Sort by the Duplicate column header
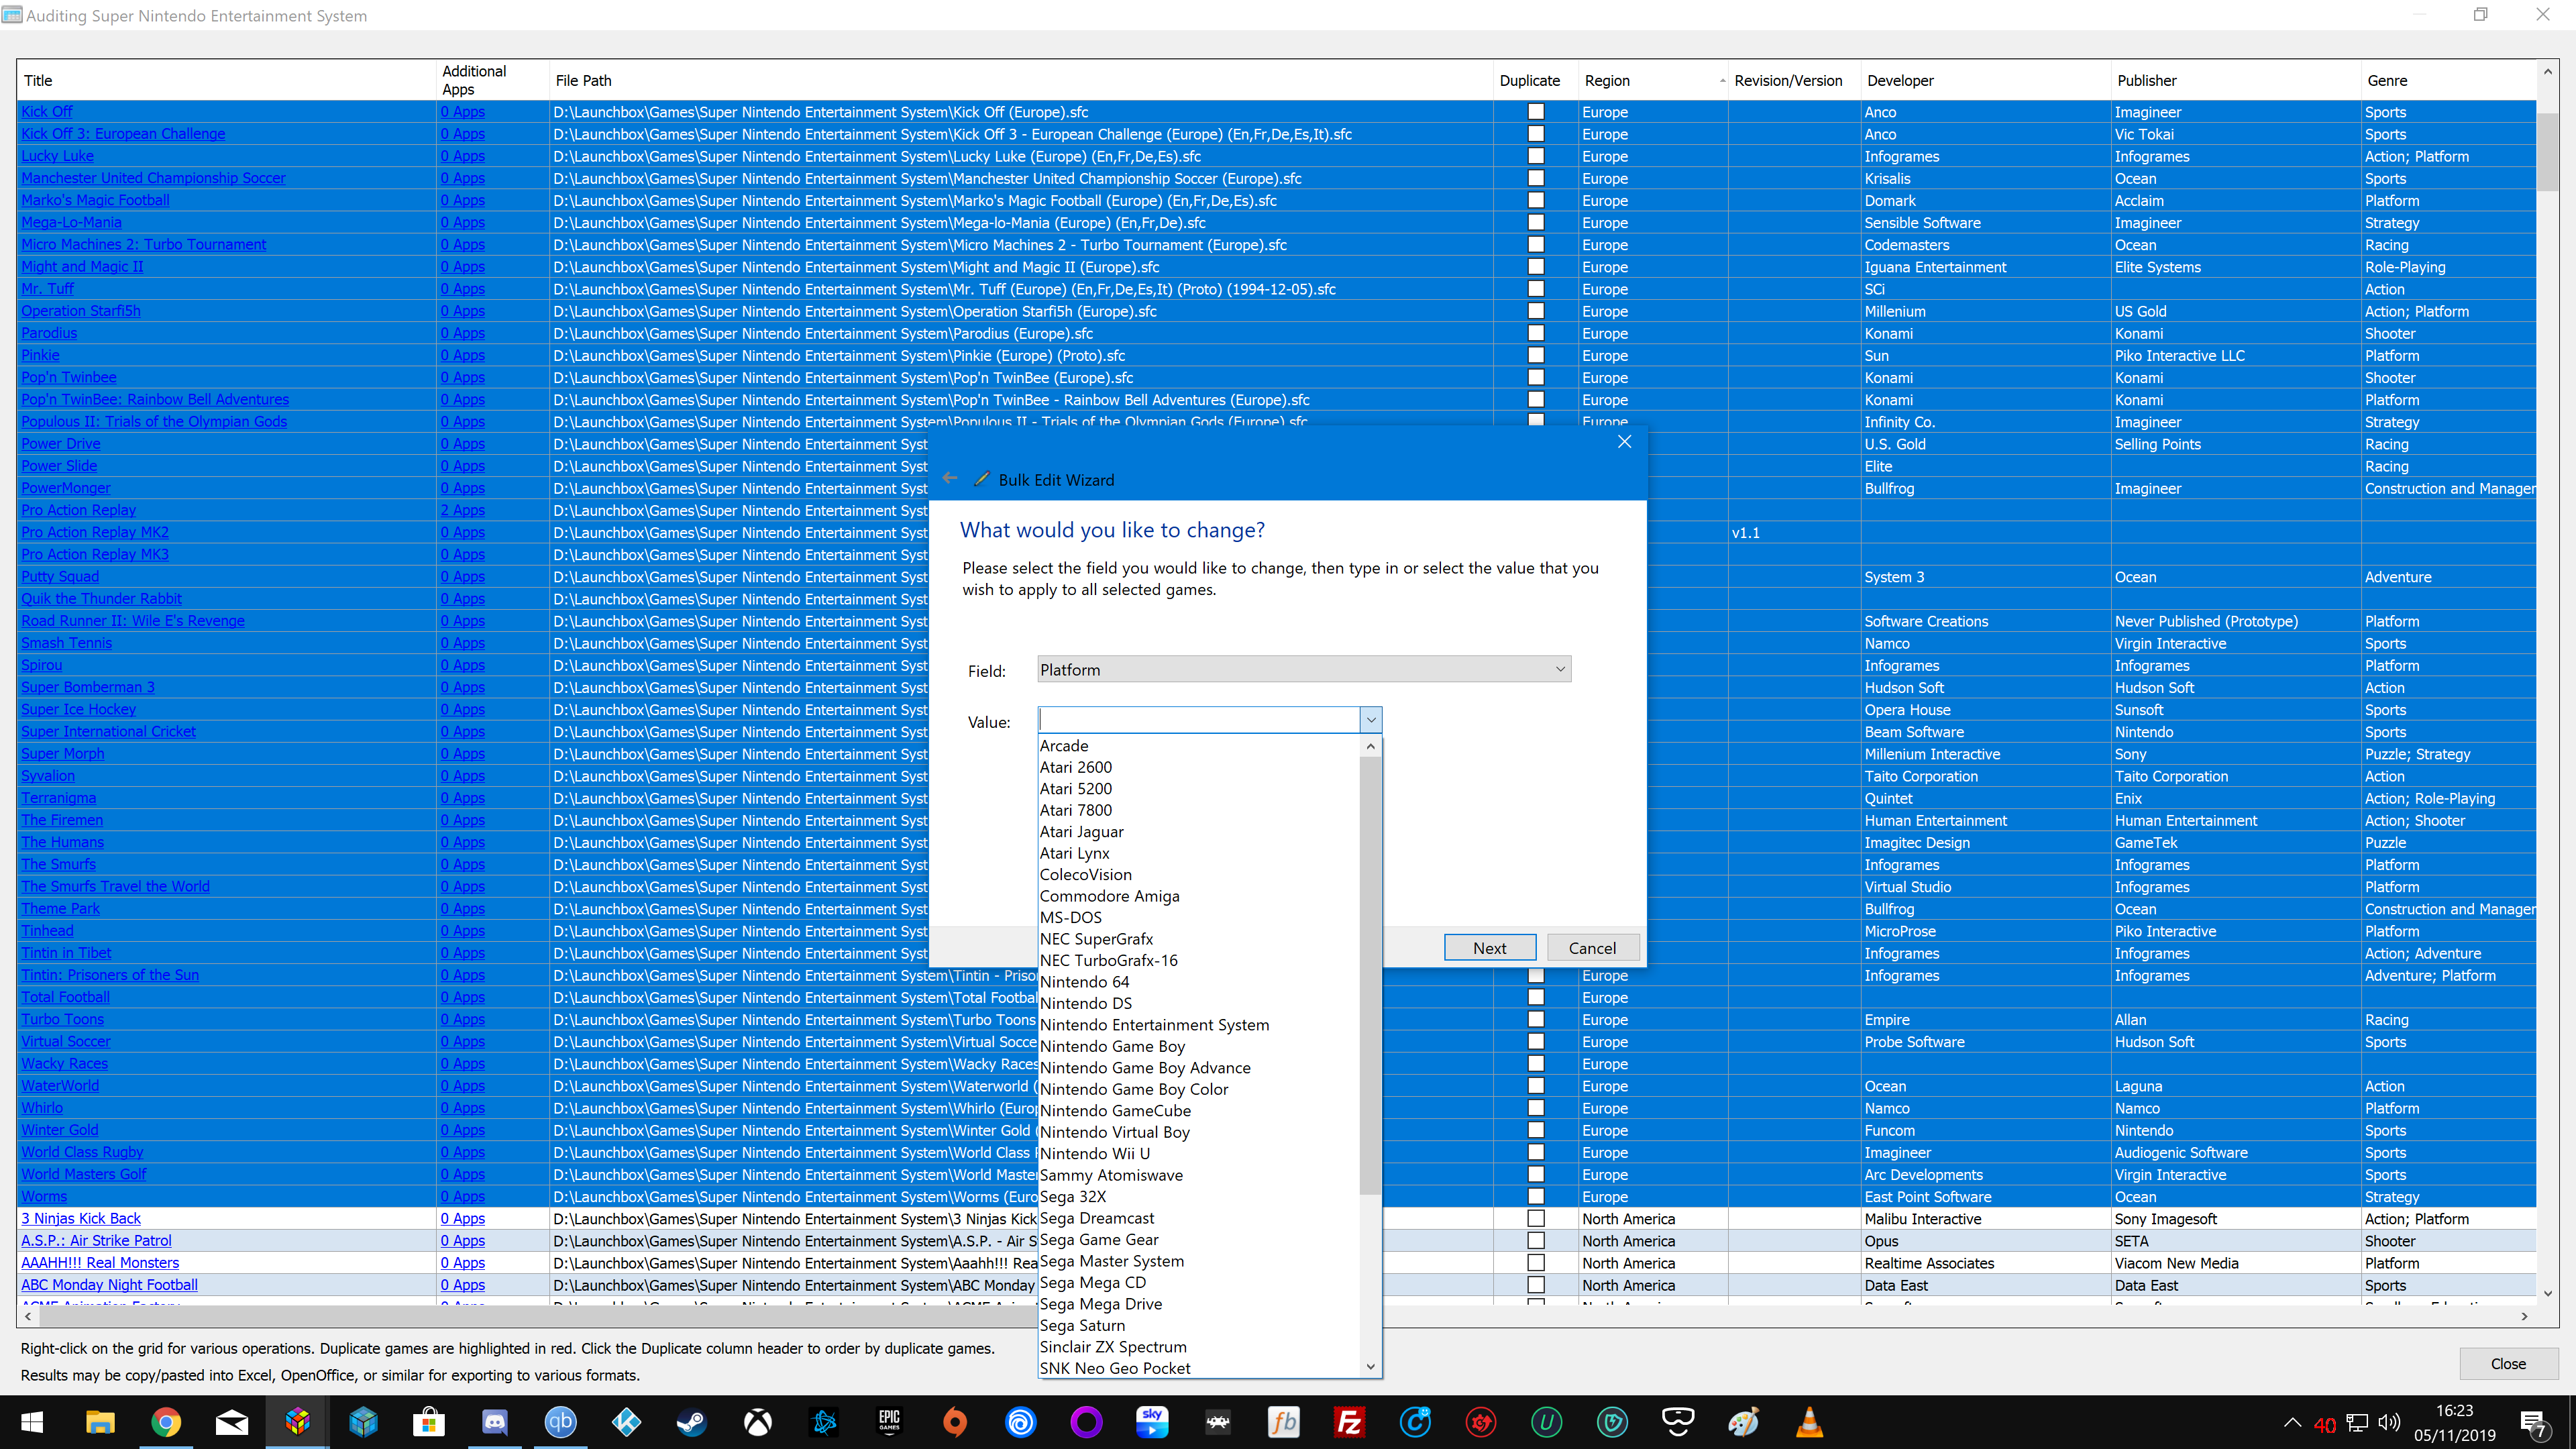Screen dimensions: 2576x1449 point(1535,80)
